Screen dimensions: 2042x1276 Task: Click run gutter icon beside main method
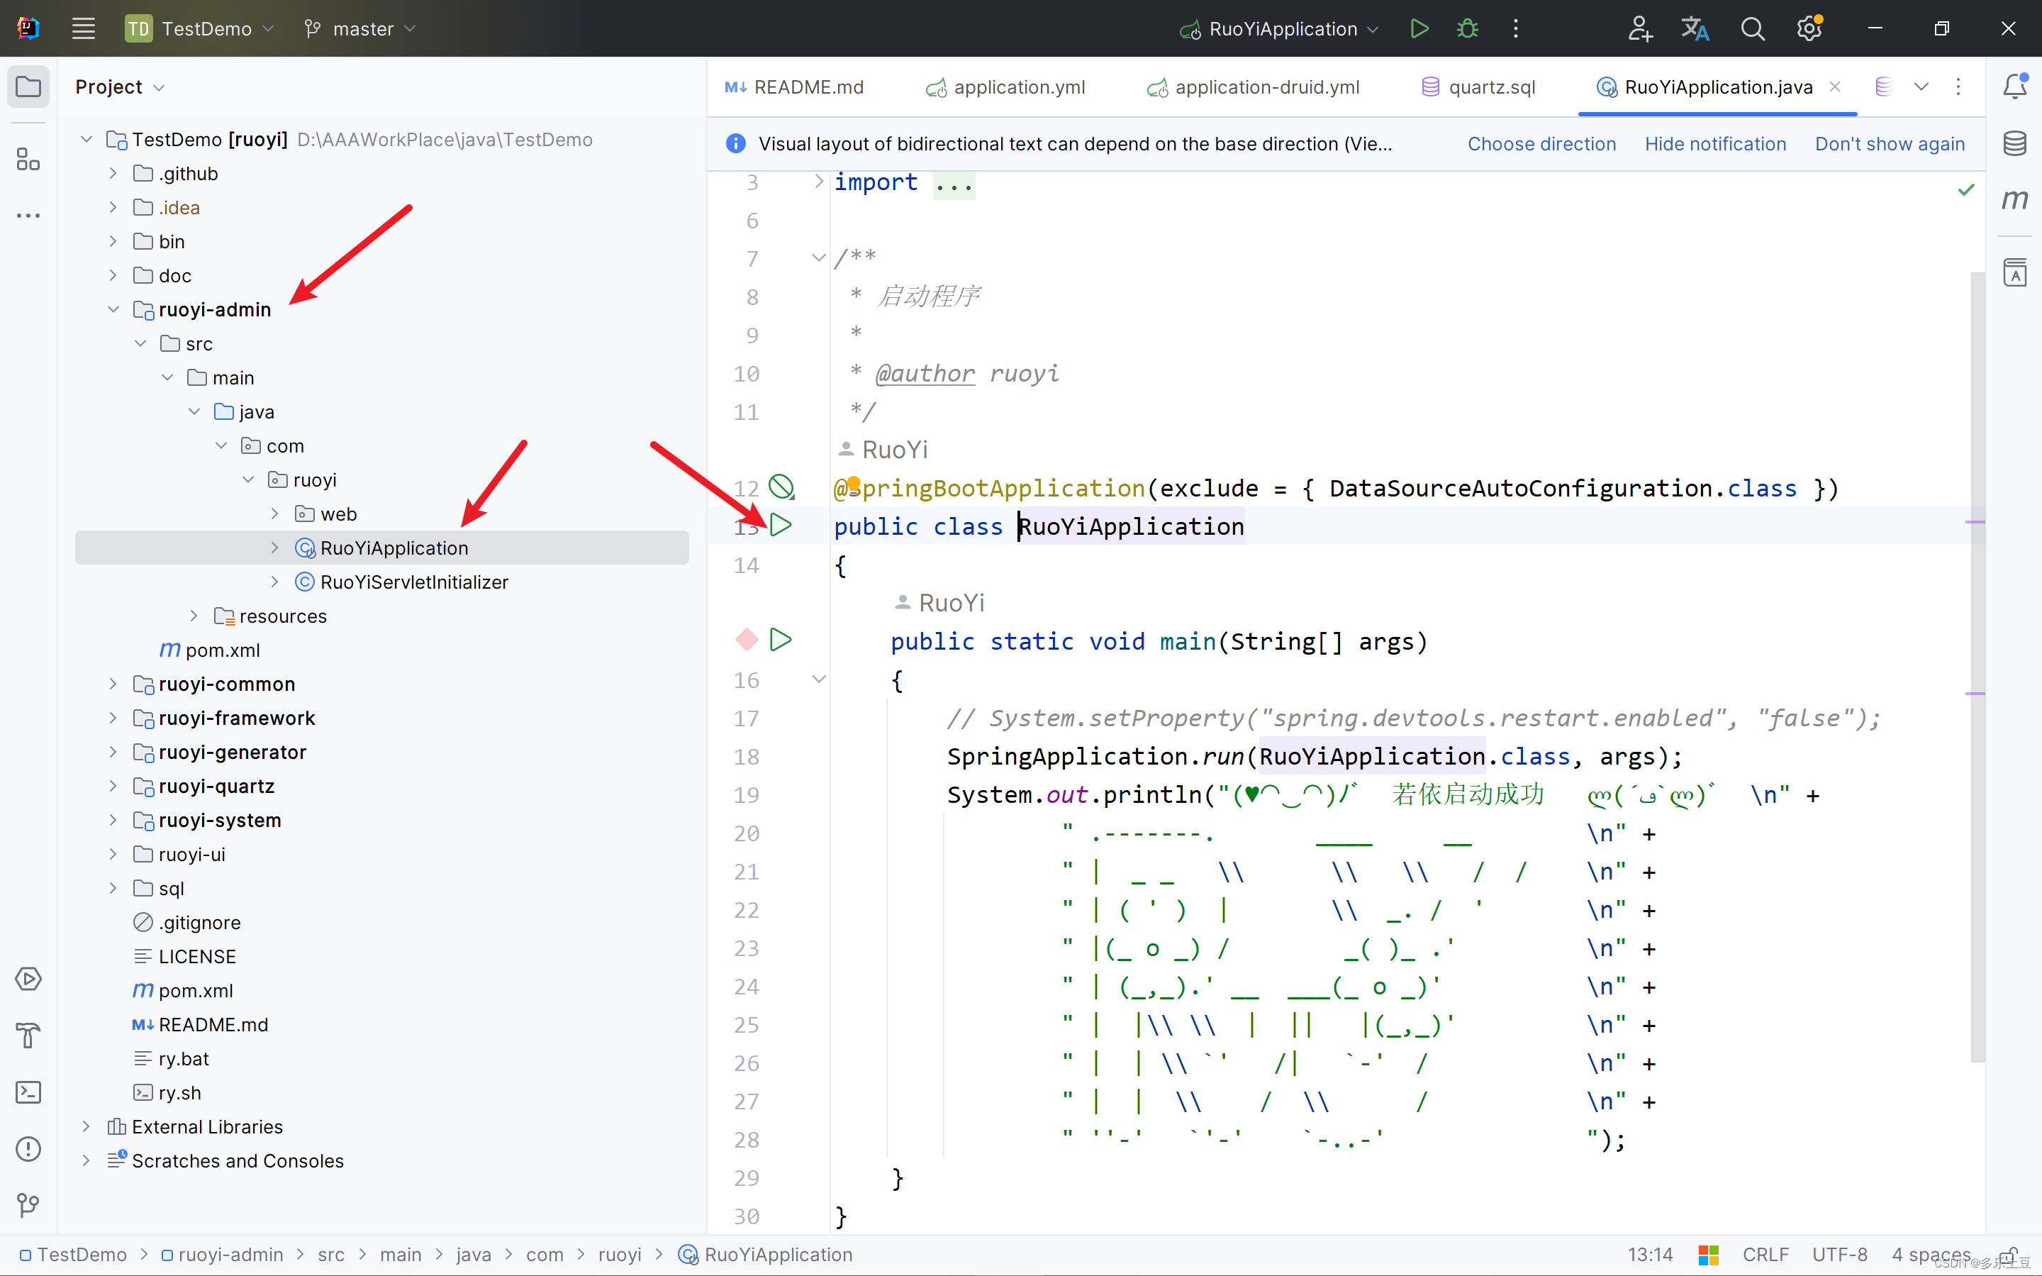tap(781, 640)
